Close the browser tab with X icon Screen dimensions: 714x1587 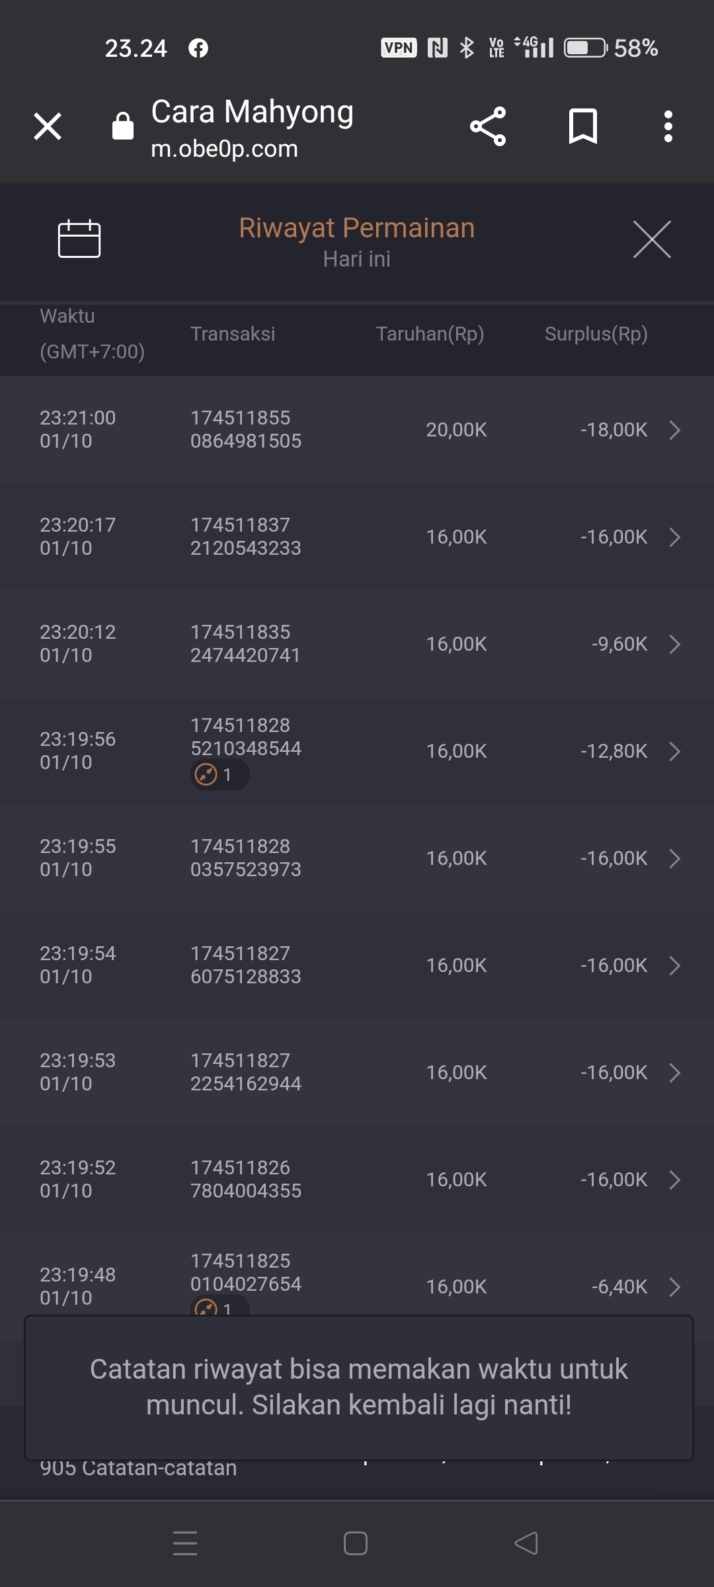coord(48,126)
